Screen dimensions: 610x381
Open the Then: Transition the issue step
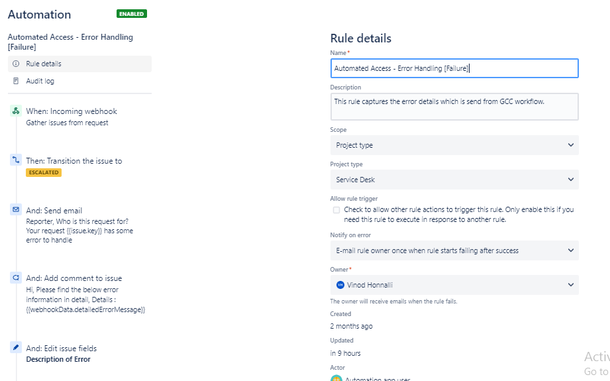click(x=74, y=161)
